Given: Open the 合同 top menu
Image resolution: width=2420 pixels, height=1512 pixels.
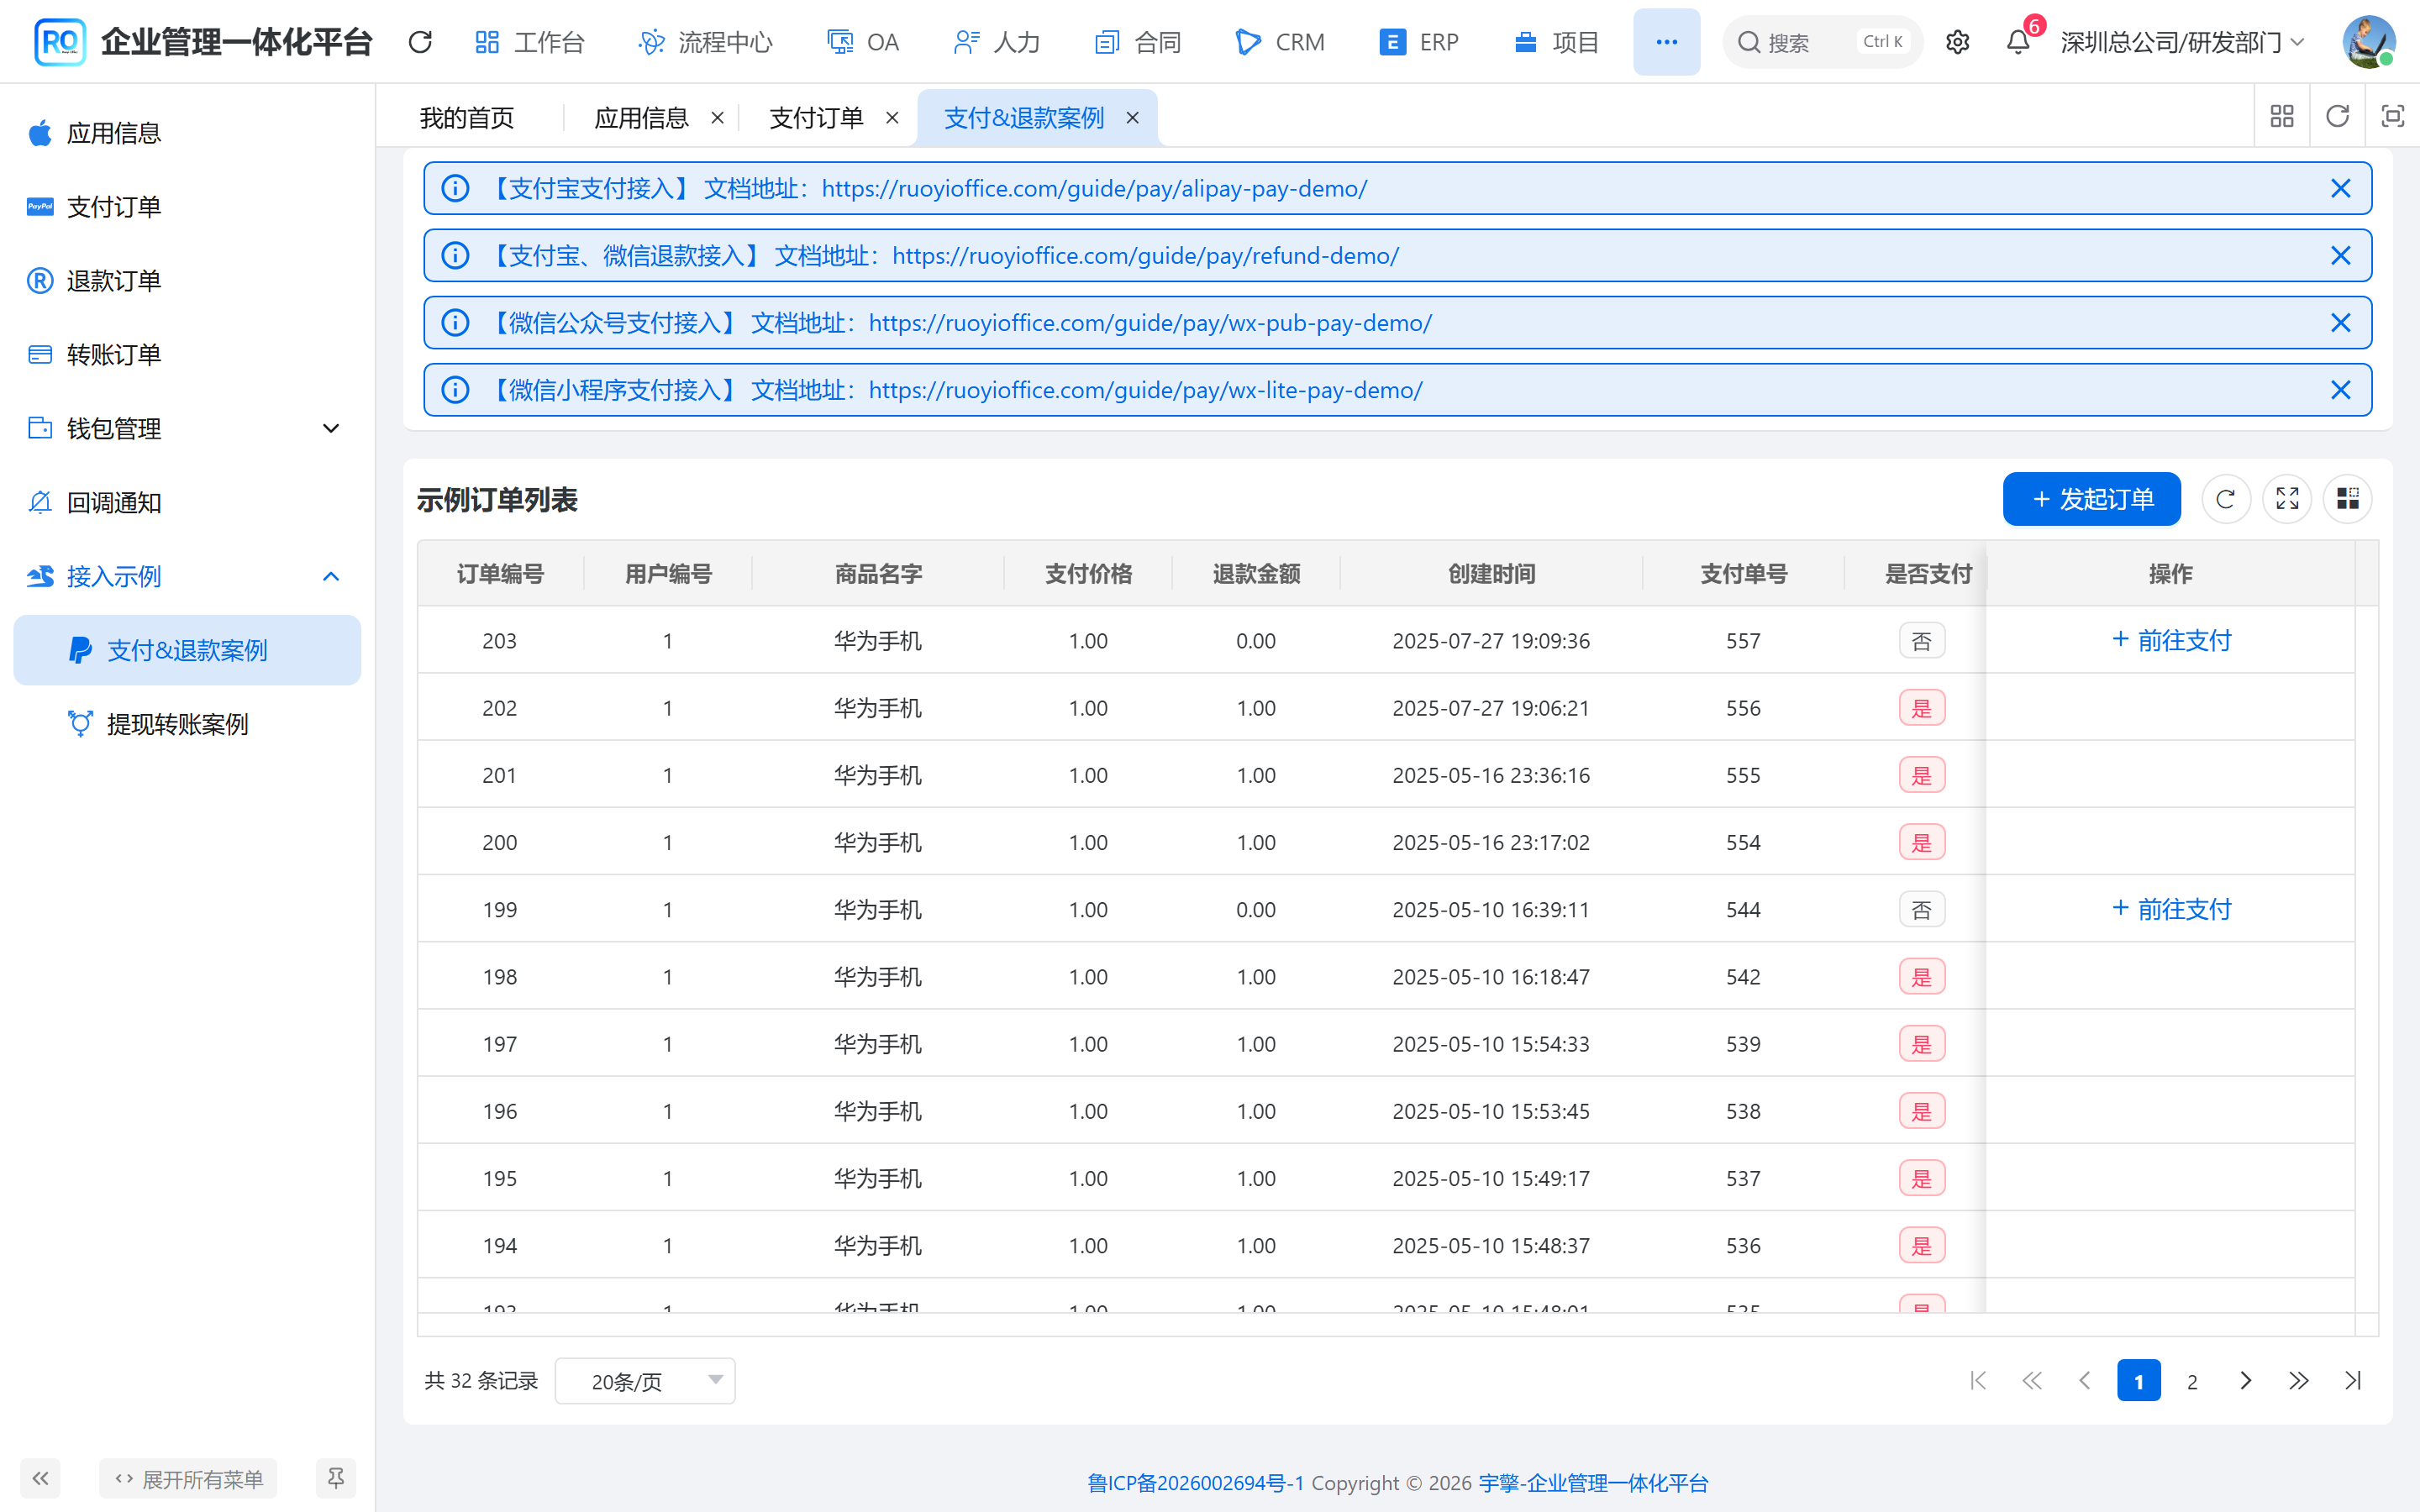Looking at the screenshot, I should pos(1138,42).
